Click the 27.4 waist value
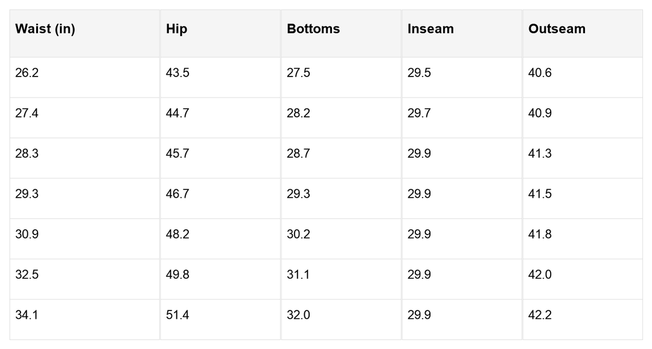 click(x=27, y=113)
